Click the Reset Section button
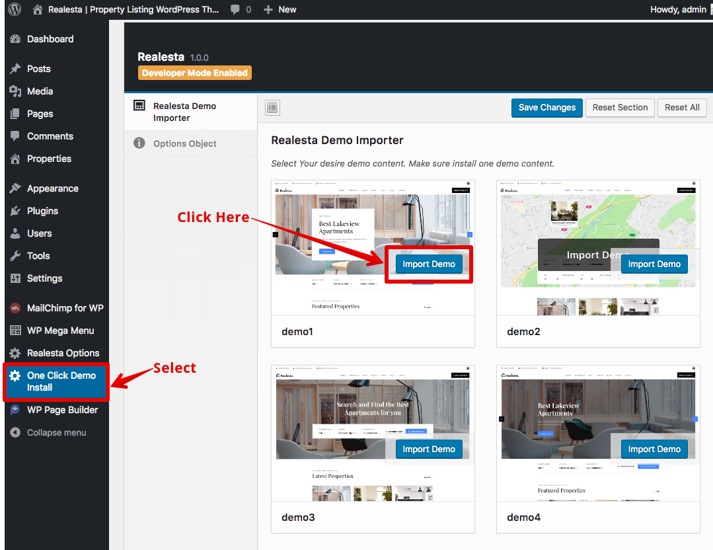This screenshot has width=713, height=550. (x=620, y=108)
